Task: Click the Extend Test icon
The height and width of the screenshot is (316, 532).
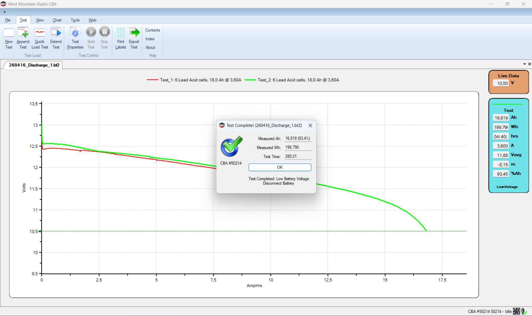Action: coord(56,33)
